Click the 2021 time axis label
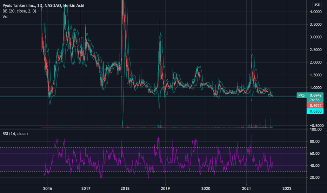327x193 pixels. pyautogui.click(x=246, y=189)
